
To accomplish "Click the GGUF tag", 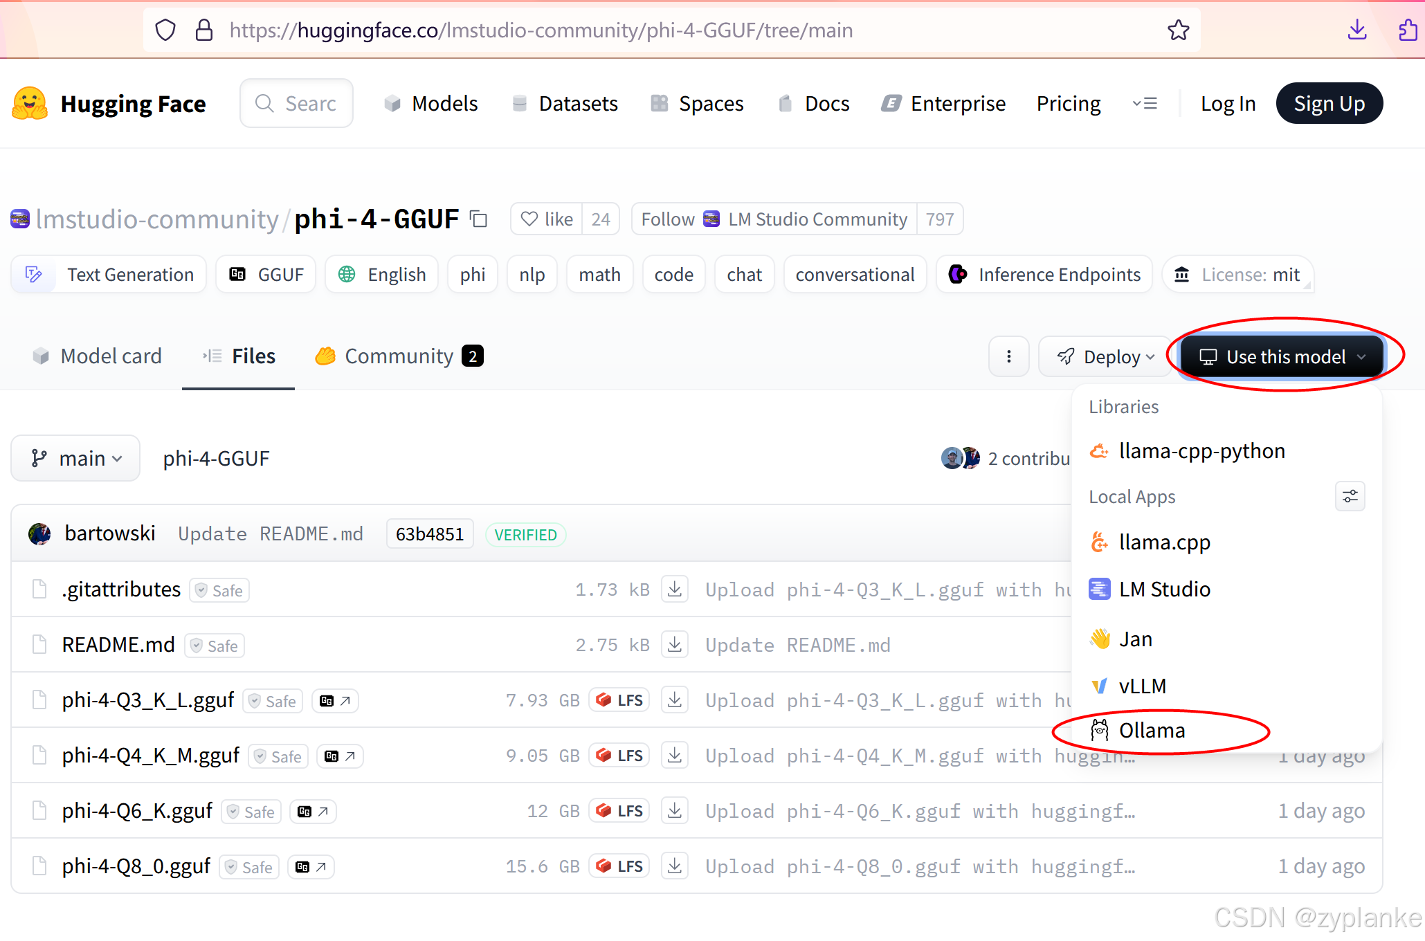I will 266,275.
